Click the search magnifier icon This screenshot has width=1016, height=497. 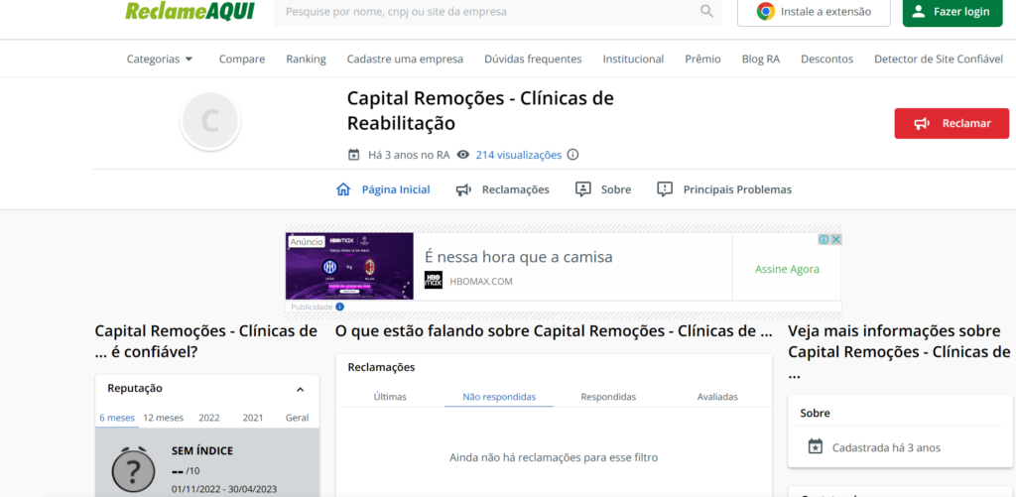706,12
